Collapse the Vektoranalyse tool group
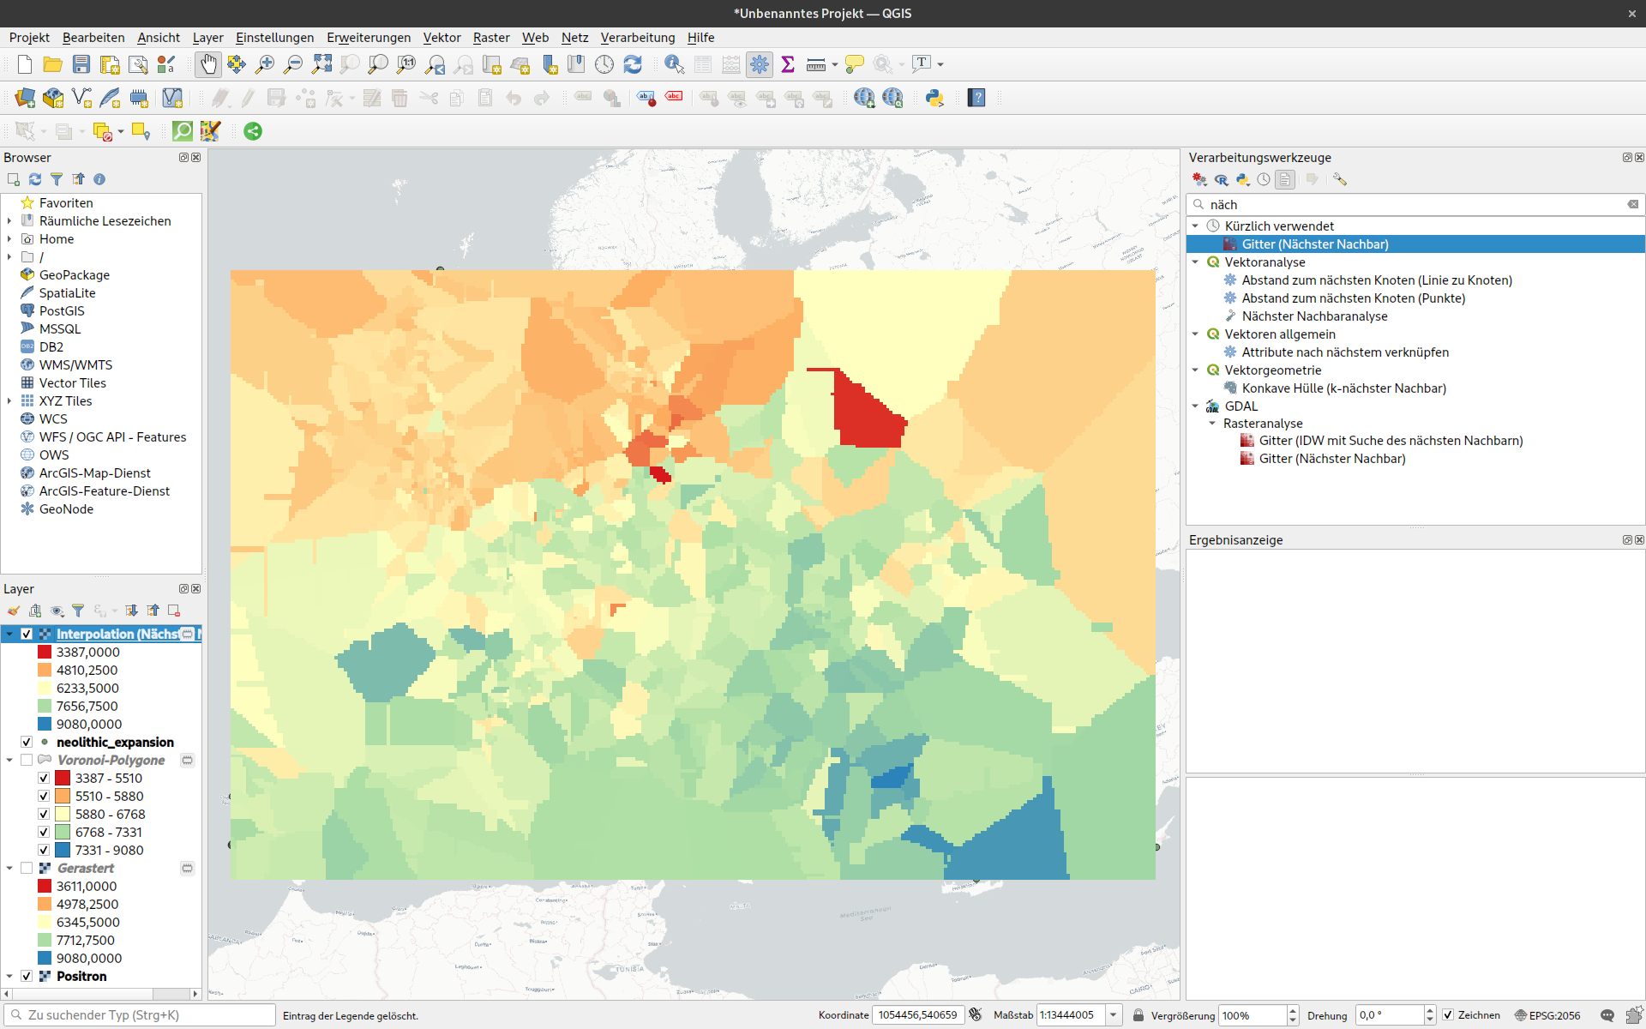Screen dimensions: 1646x1029 1195,262
